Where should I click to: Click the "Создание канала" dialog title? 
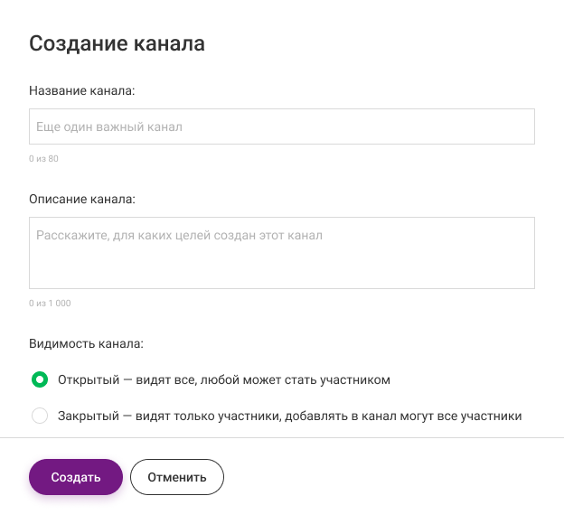click(x=117, y=43)
